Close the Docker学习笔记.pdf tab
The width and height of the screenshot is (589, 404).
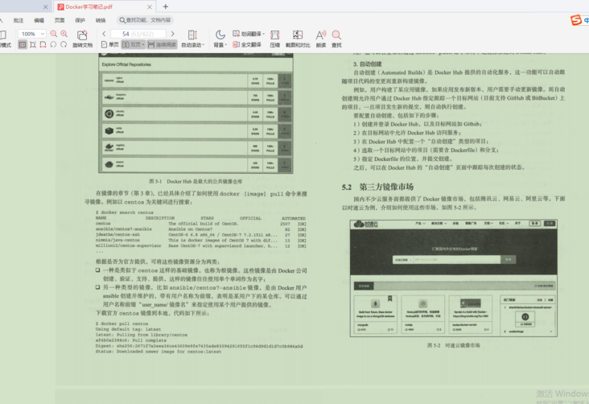[150, 6]
